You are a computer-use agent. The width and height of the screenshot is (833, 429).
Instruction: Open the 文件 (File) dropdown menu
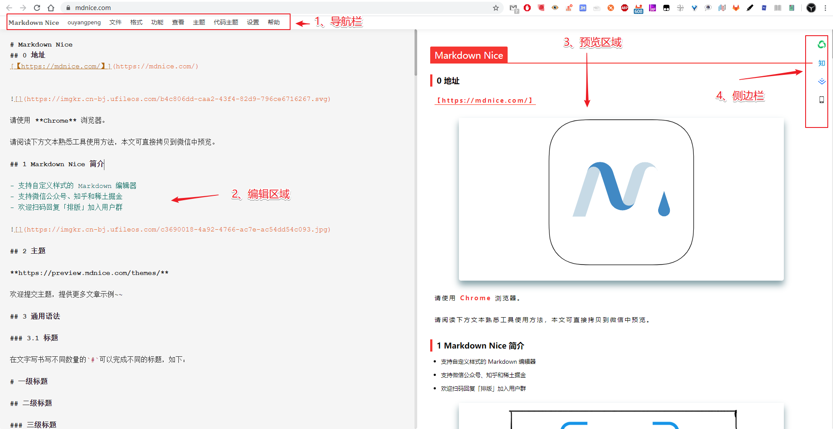115,22
